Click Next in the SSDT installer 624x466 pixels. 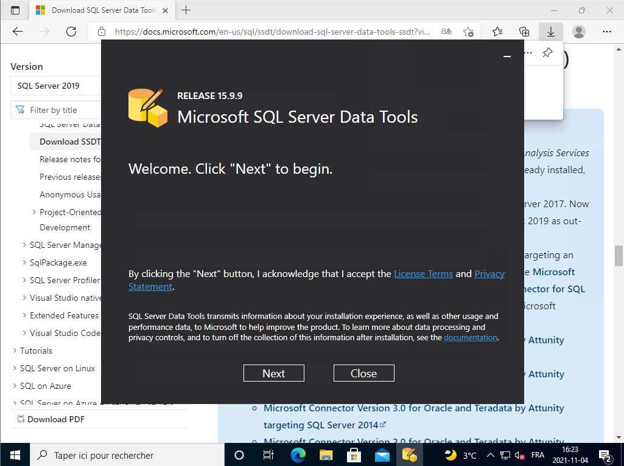274,373
